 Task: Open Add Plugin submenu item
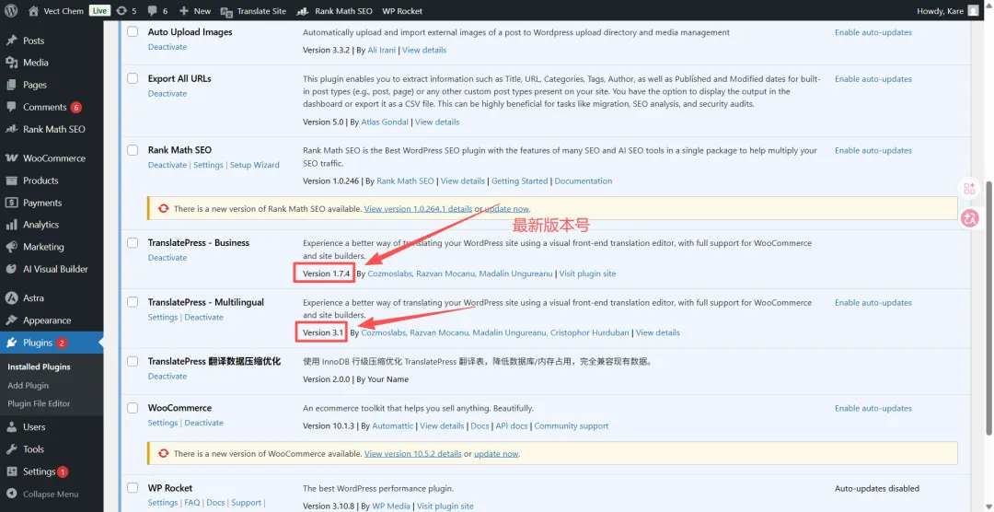tap(28, 385)
